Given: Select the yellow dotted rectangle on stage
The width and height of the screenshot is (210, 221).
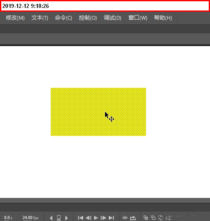Looking at the screenshot, I should point(98,112).
